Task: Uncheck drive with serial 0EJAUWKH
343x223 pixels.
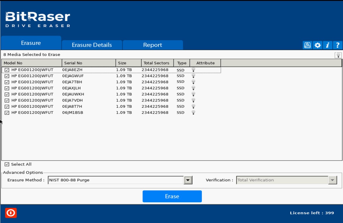Action: point(7,94)
